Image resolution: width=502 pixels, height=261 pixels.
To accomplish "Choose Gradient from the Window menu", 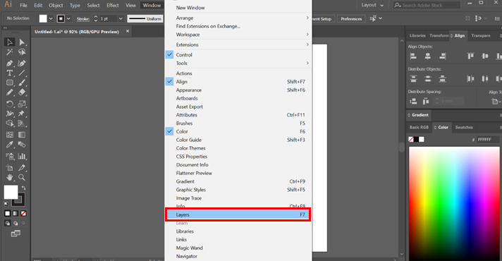I will tap(238, 181).
